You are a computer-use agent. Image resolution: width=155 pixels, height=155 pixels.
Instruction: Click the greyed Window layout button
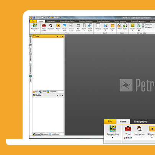71,27
